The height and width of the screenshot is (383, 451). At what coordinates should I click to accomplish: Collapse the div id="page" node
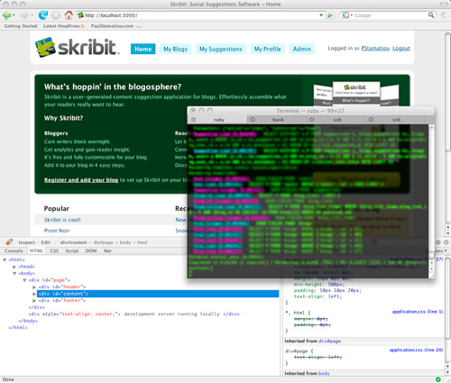(x=24, y=280)
